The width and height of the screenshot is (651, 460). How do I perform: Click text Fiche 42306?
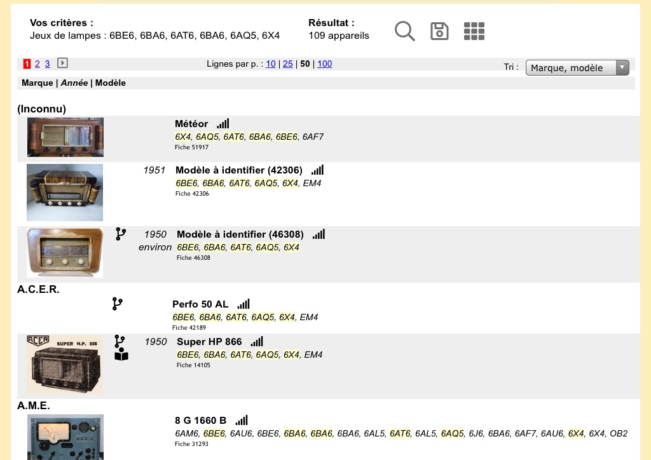(192, 194)
